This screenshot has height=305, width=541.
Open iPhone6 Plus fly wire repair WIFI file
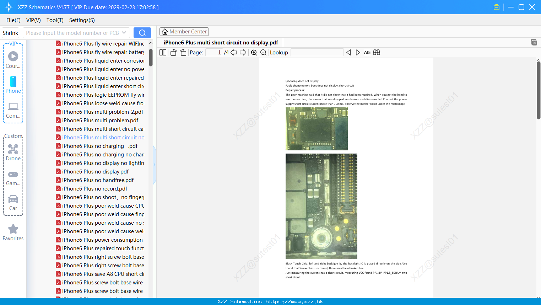point(100,44)
